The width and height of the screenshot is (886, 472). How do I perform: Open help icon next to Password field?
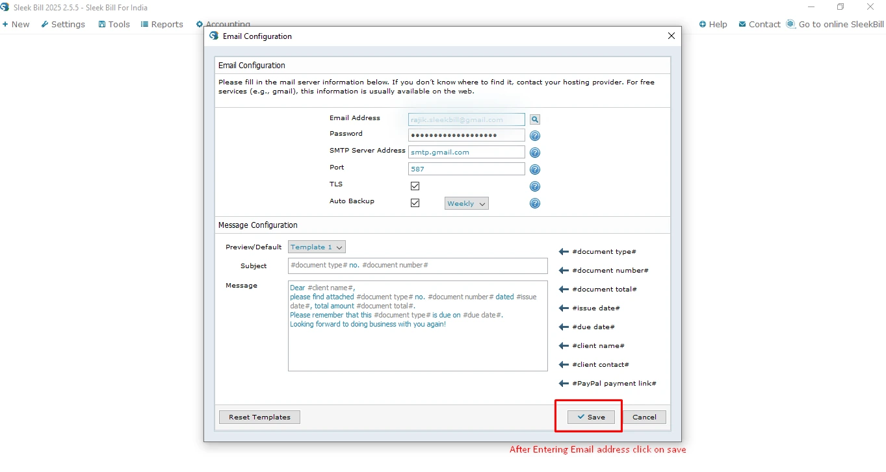point(535,136)
